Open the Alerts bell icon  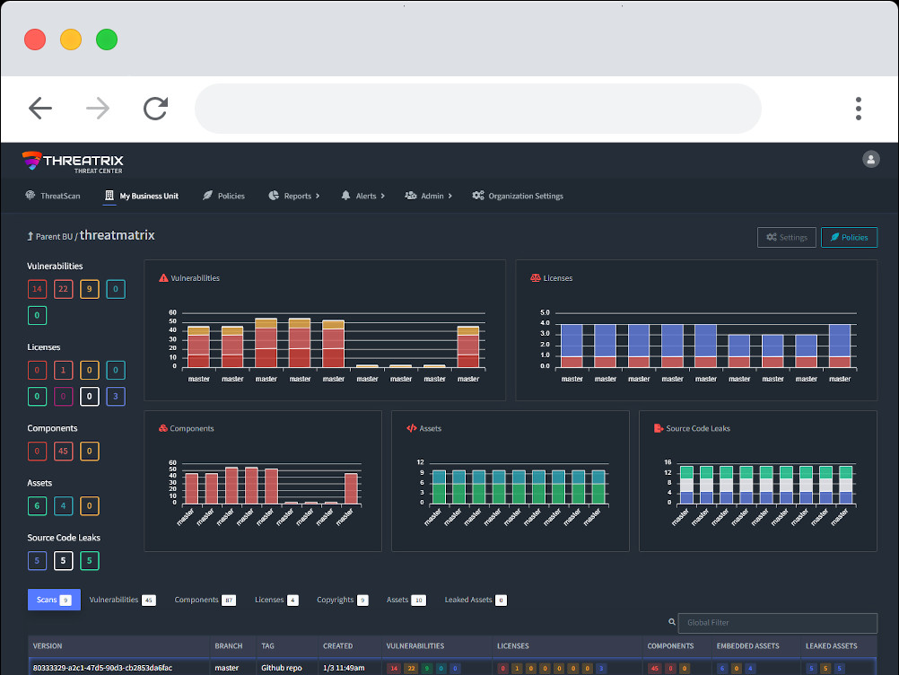pyautogui.click(x=345, y=196)
